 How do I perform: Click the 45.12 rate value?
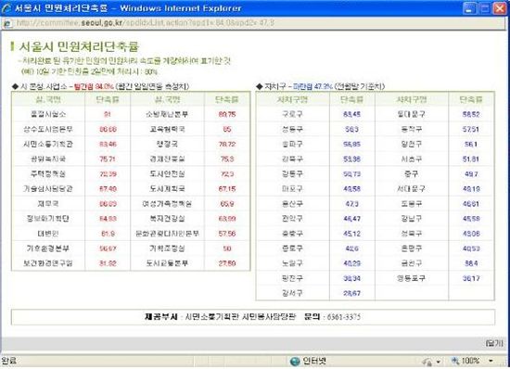pos(352,234)
